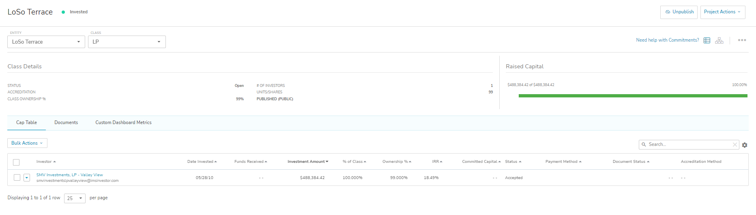Image resolution: width=756 pixels, height=215 pixels.
Task: Open the three-dots more options menu
Action: [742, 40]
